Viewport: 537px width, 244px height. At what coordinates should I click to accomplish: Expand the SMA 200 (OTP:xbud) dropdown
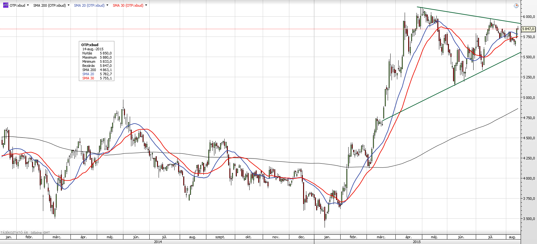point(69,5)
